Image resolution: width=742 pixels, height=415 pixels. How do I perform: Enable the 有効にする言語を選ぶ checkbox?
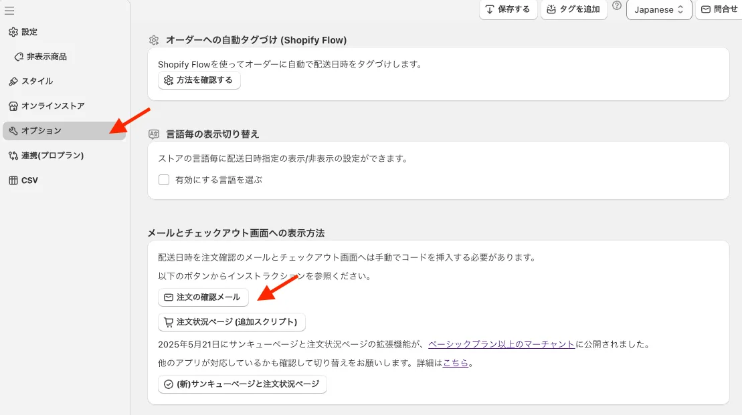164,180
